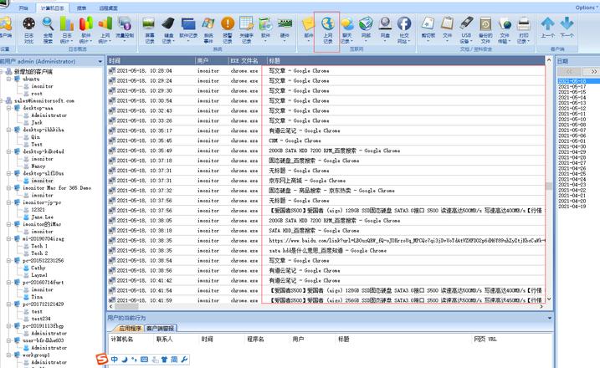
Task: Open 文件传输 file transfer records
Action: (x=505, y=30)
